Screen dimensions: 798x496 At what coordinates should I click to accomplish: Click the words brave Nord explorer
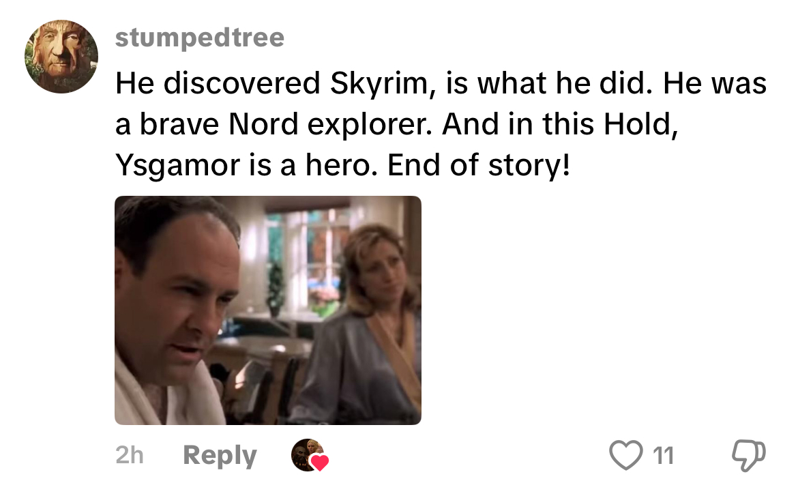[285, 124]
